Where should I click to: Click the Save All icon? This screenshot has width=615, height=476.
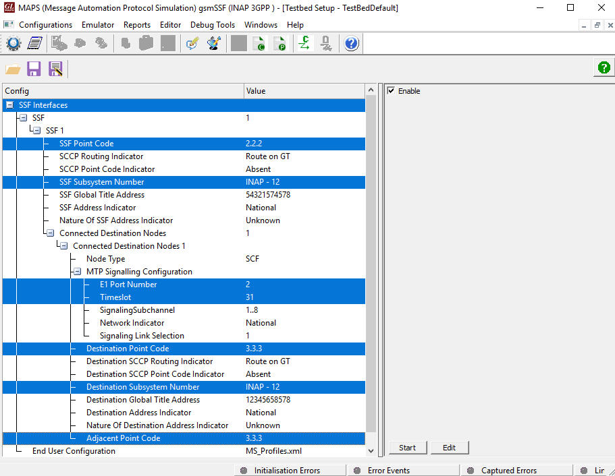[56, 68]
